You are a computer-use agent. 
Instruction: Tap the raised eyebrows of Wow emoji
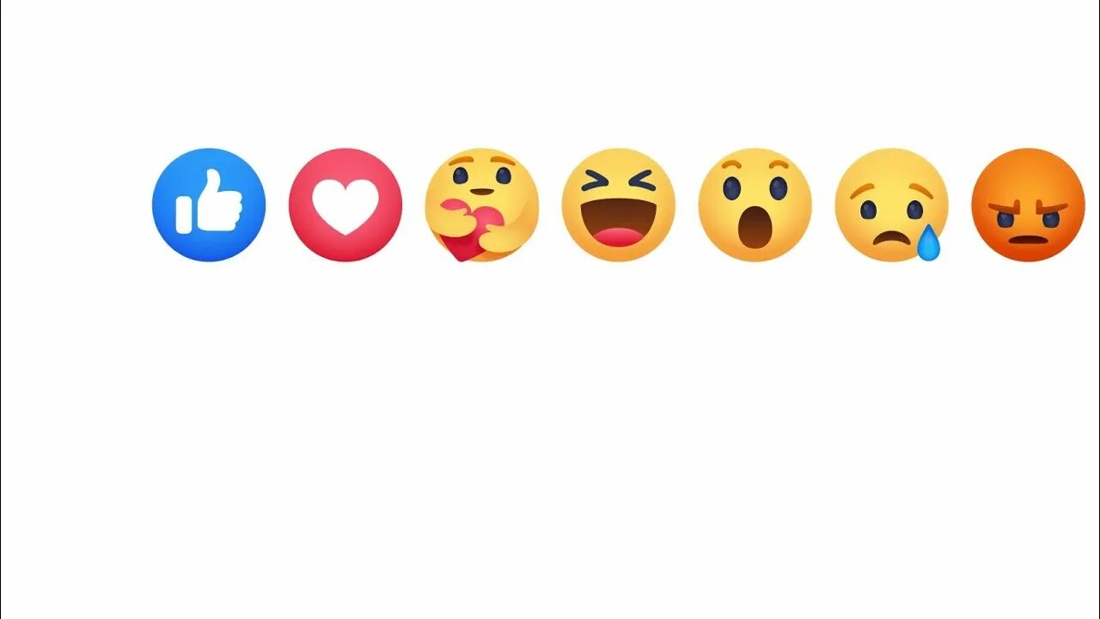[755, 164]
